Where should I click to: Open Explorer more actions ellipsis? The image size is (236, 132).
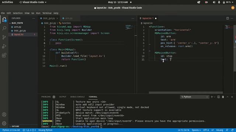[x=34, y=18]
